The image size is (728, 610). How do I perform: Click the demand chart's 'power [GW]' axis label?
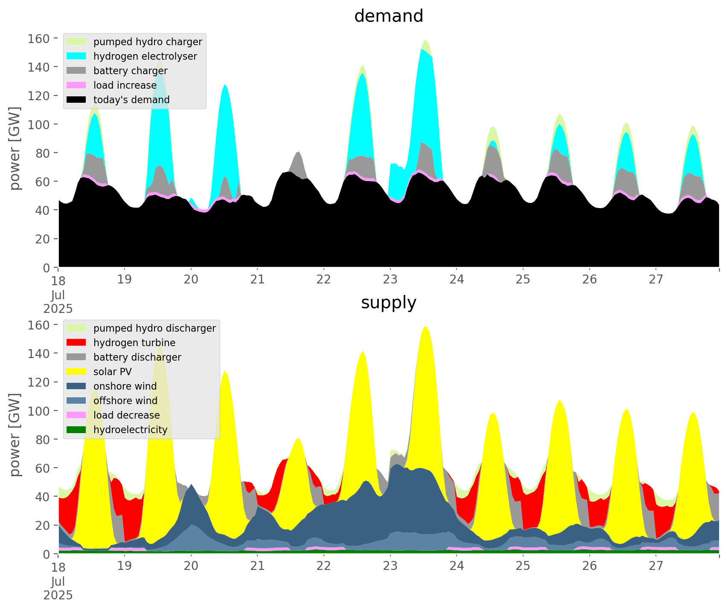(15, 148)
